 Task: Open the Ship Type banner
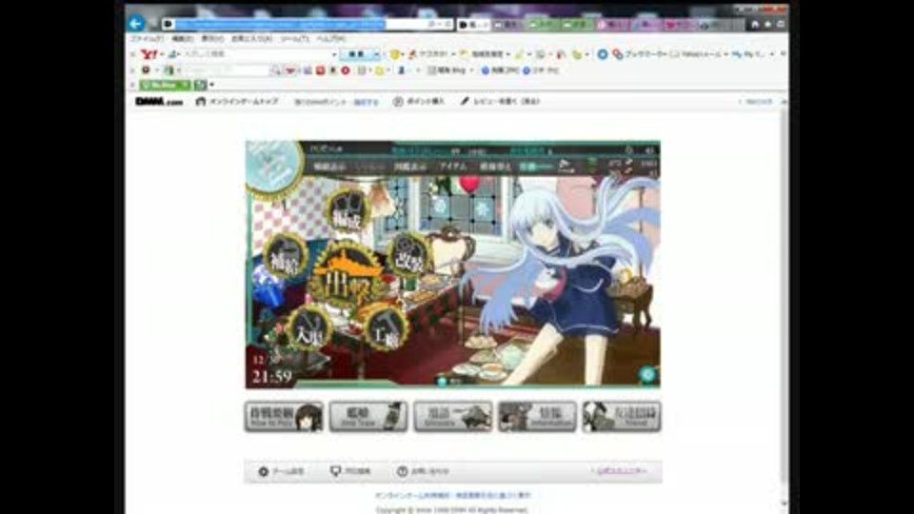[x=368, y=417]
